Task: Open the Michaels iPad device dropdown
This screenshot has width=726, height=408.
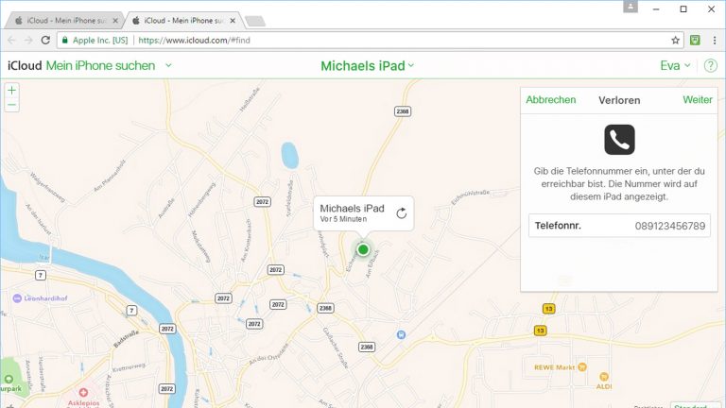Action: (x=368, y=65)
